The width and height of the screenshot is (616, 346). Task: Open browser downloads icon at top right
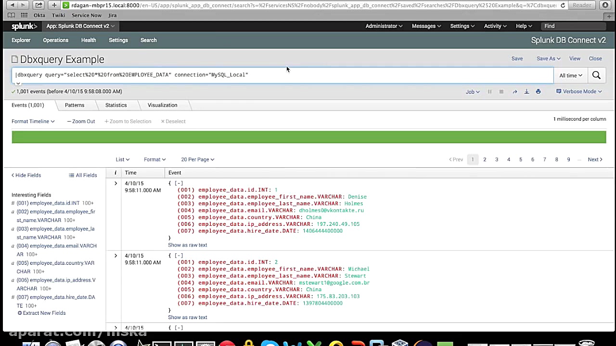[x=605, y=5]
